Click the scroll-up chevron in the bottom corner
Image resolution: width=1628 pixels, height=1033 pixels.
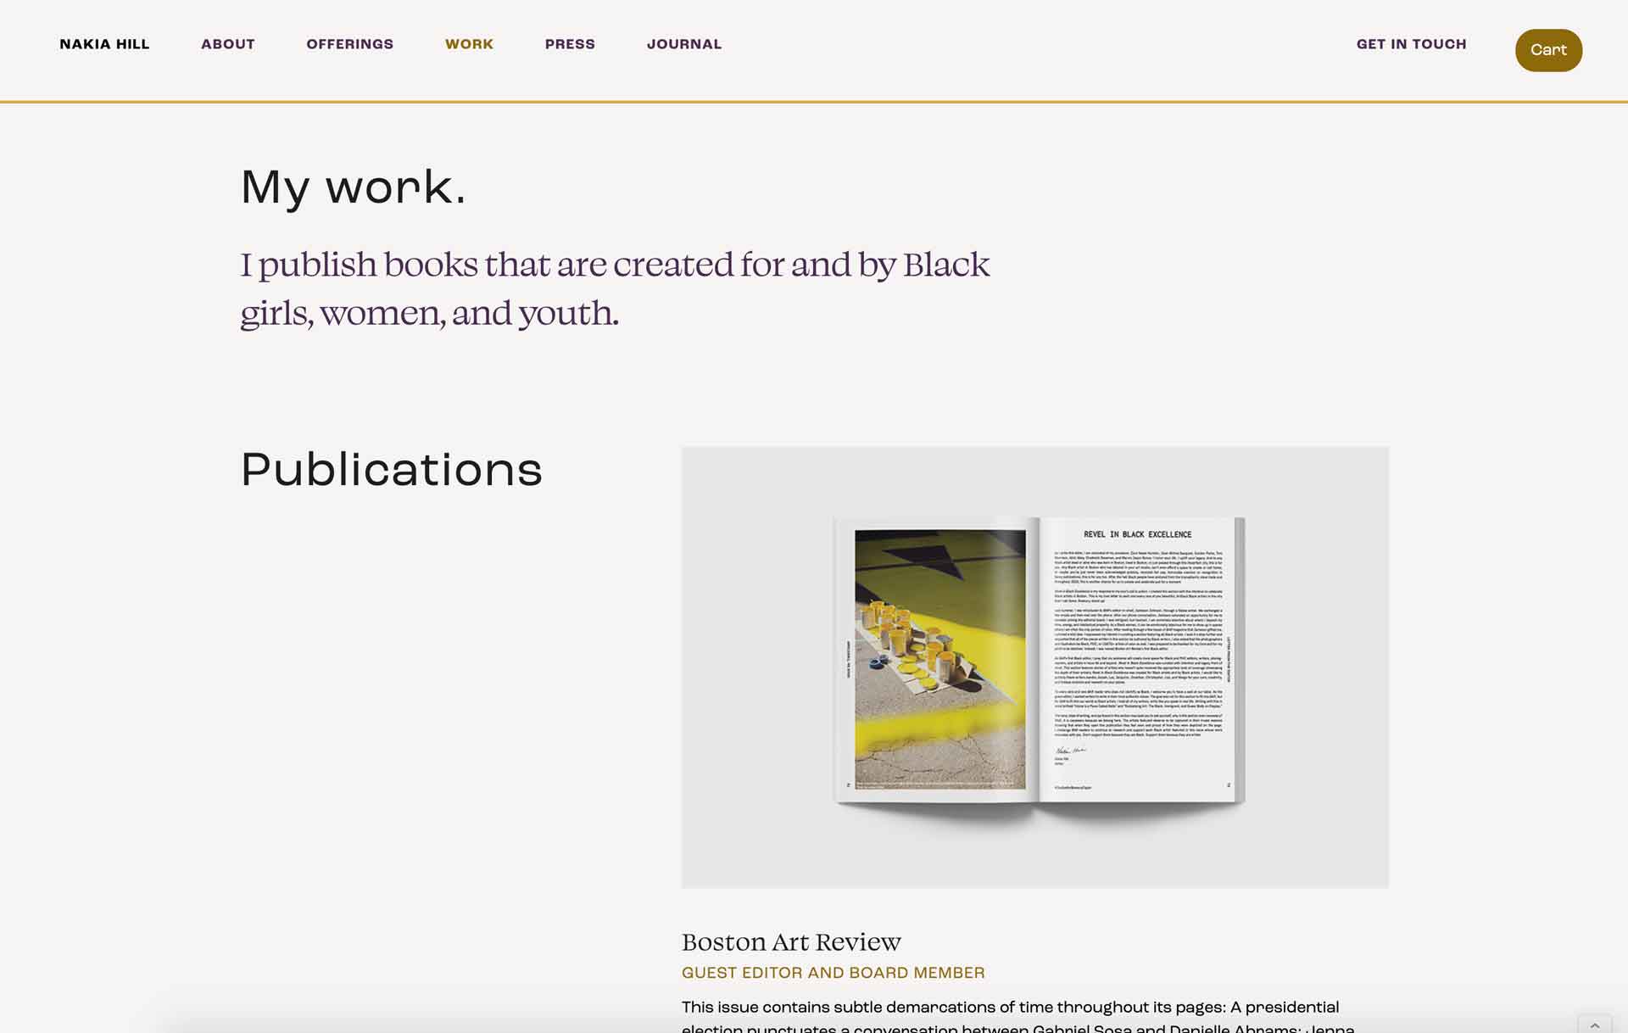1594,1025
